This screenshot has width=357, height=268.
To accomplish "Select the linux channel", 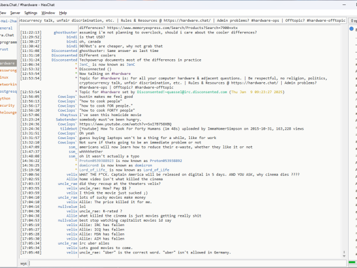I will tap(4, 77).
